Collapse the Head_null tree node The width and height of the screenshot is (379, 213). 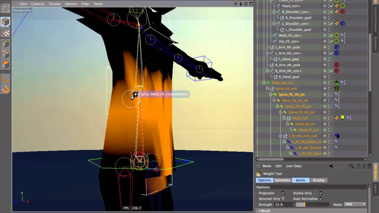point(284,118)
